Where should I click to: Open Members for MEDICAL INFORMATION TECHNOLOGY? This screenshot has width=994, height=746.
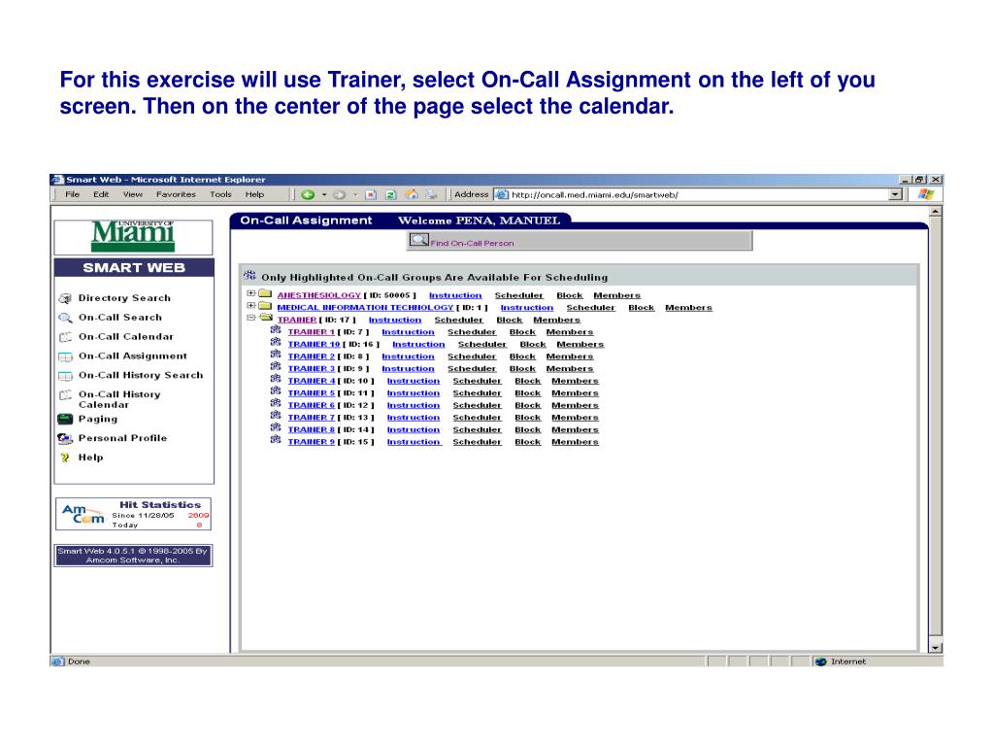688,308
